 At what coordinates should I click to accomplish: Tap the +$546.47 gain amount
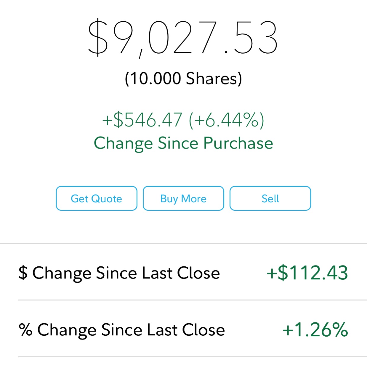(x=142, y=120)
